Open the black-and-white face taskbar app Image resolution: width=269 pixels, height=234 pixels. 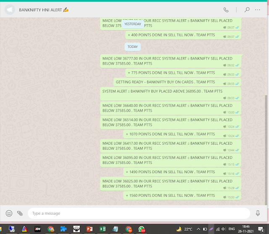click(x=76, y=229)
